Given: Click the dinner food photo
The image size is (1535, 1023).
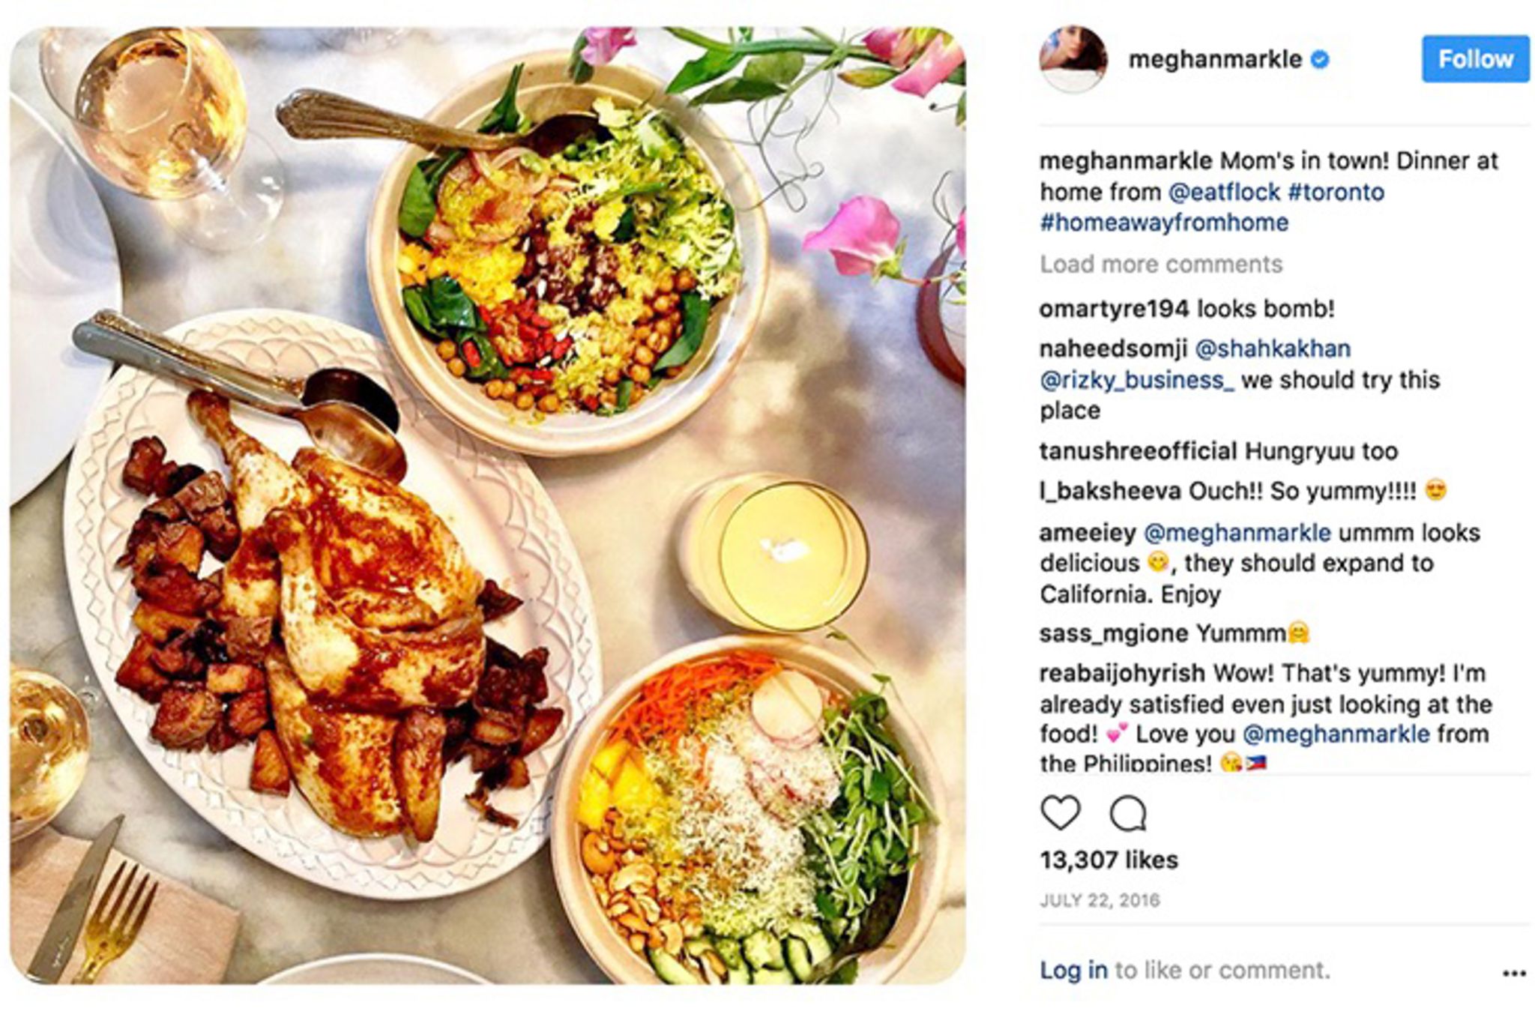Looking at the screenshot, I should [x=488, y=506].
